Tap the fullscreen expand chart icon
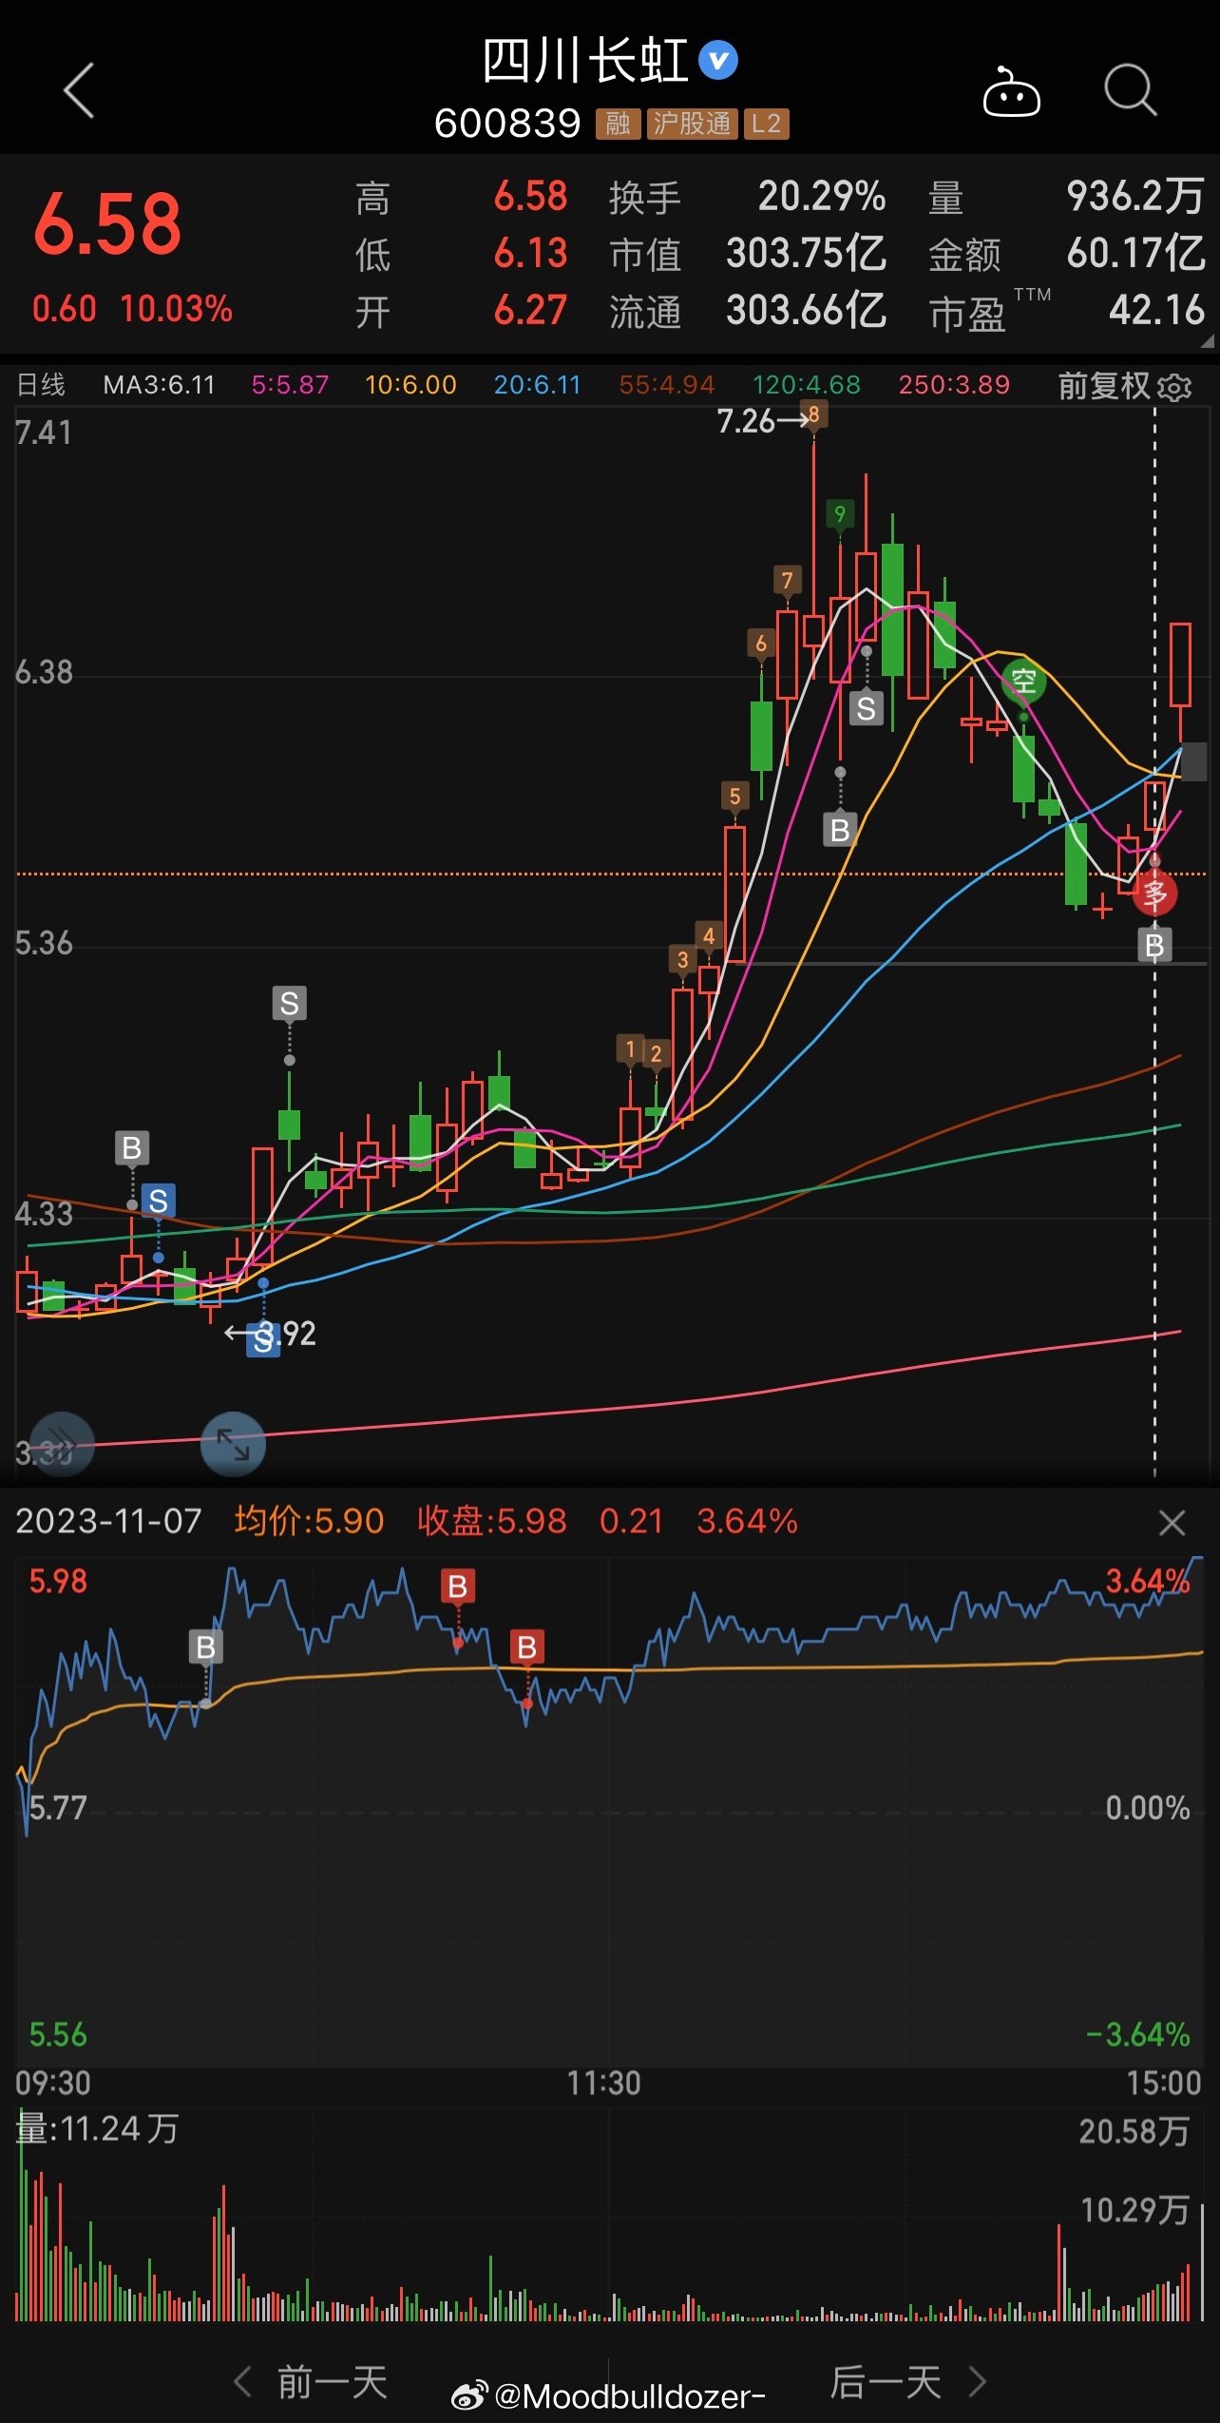This screenshot has height=2423, width=1220. [x=233, y=1444]
